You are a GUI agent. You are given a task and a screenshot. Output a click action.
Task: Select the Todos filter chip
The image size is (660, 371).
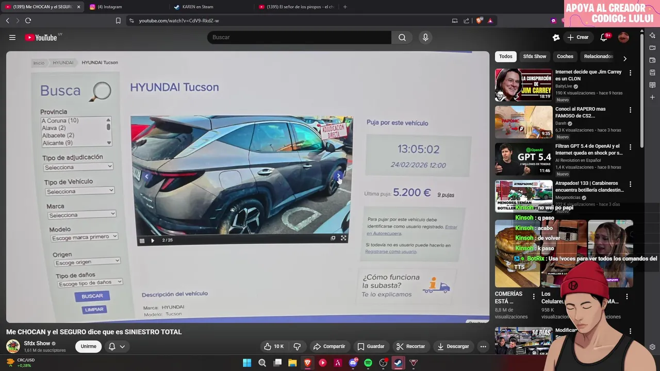(x=506, y=56)
